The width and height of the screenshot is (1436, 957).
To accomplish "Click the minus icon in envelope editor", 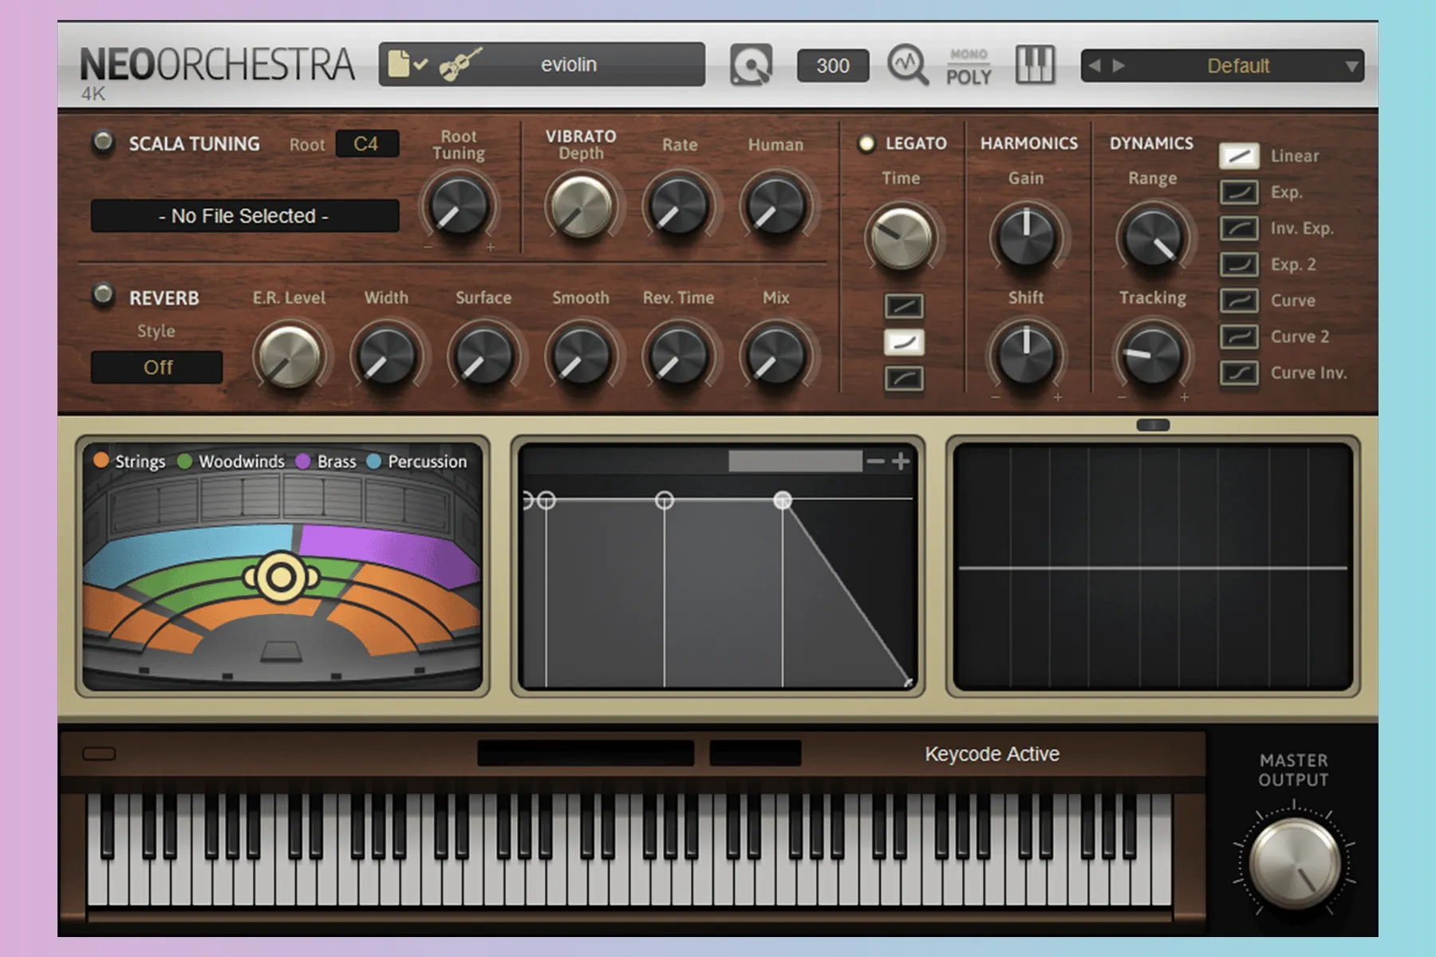I will tap(875, 461).
